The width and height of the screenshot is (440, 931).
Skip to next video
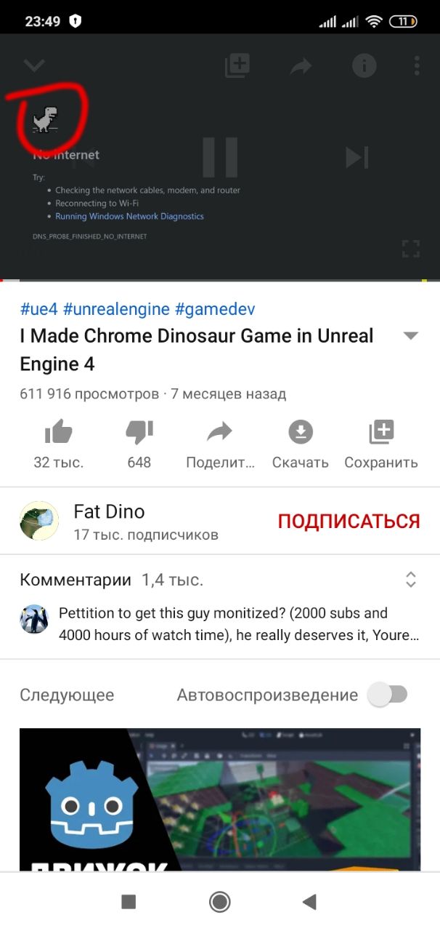click(x=357, y=157)
